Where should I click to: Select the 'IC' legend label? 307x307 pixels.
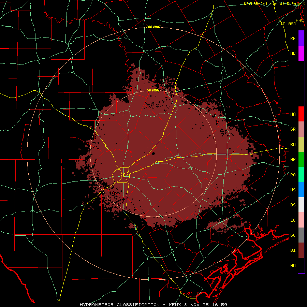point(293,220)
